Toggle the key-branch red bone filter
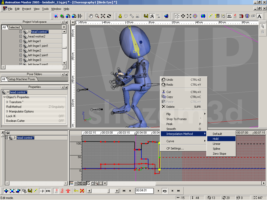 coord(62,191)
